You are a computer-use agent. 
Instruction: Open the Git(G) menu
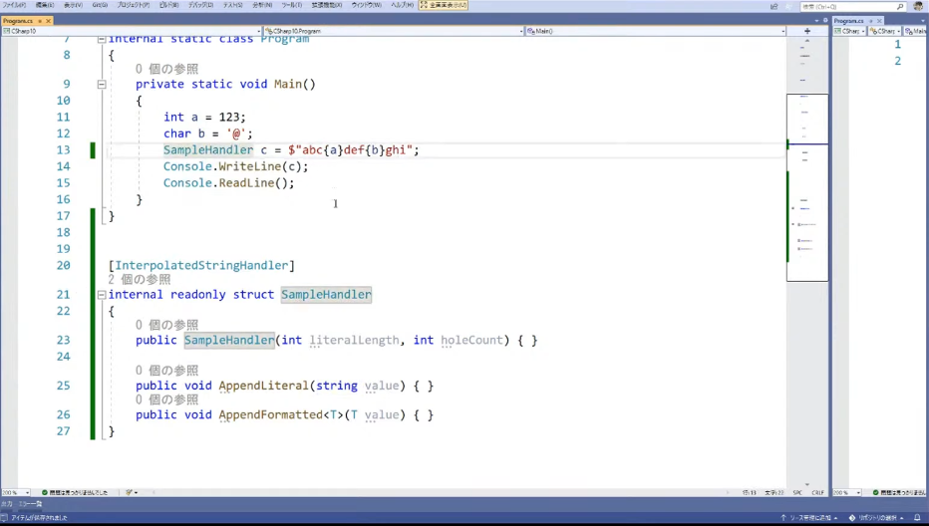pyautogui.click(x=100, y=5)
